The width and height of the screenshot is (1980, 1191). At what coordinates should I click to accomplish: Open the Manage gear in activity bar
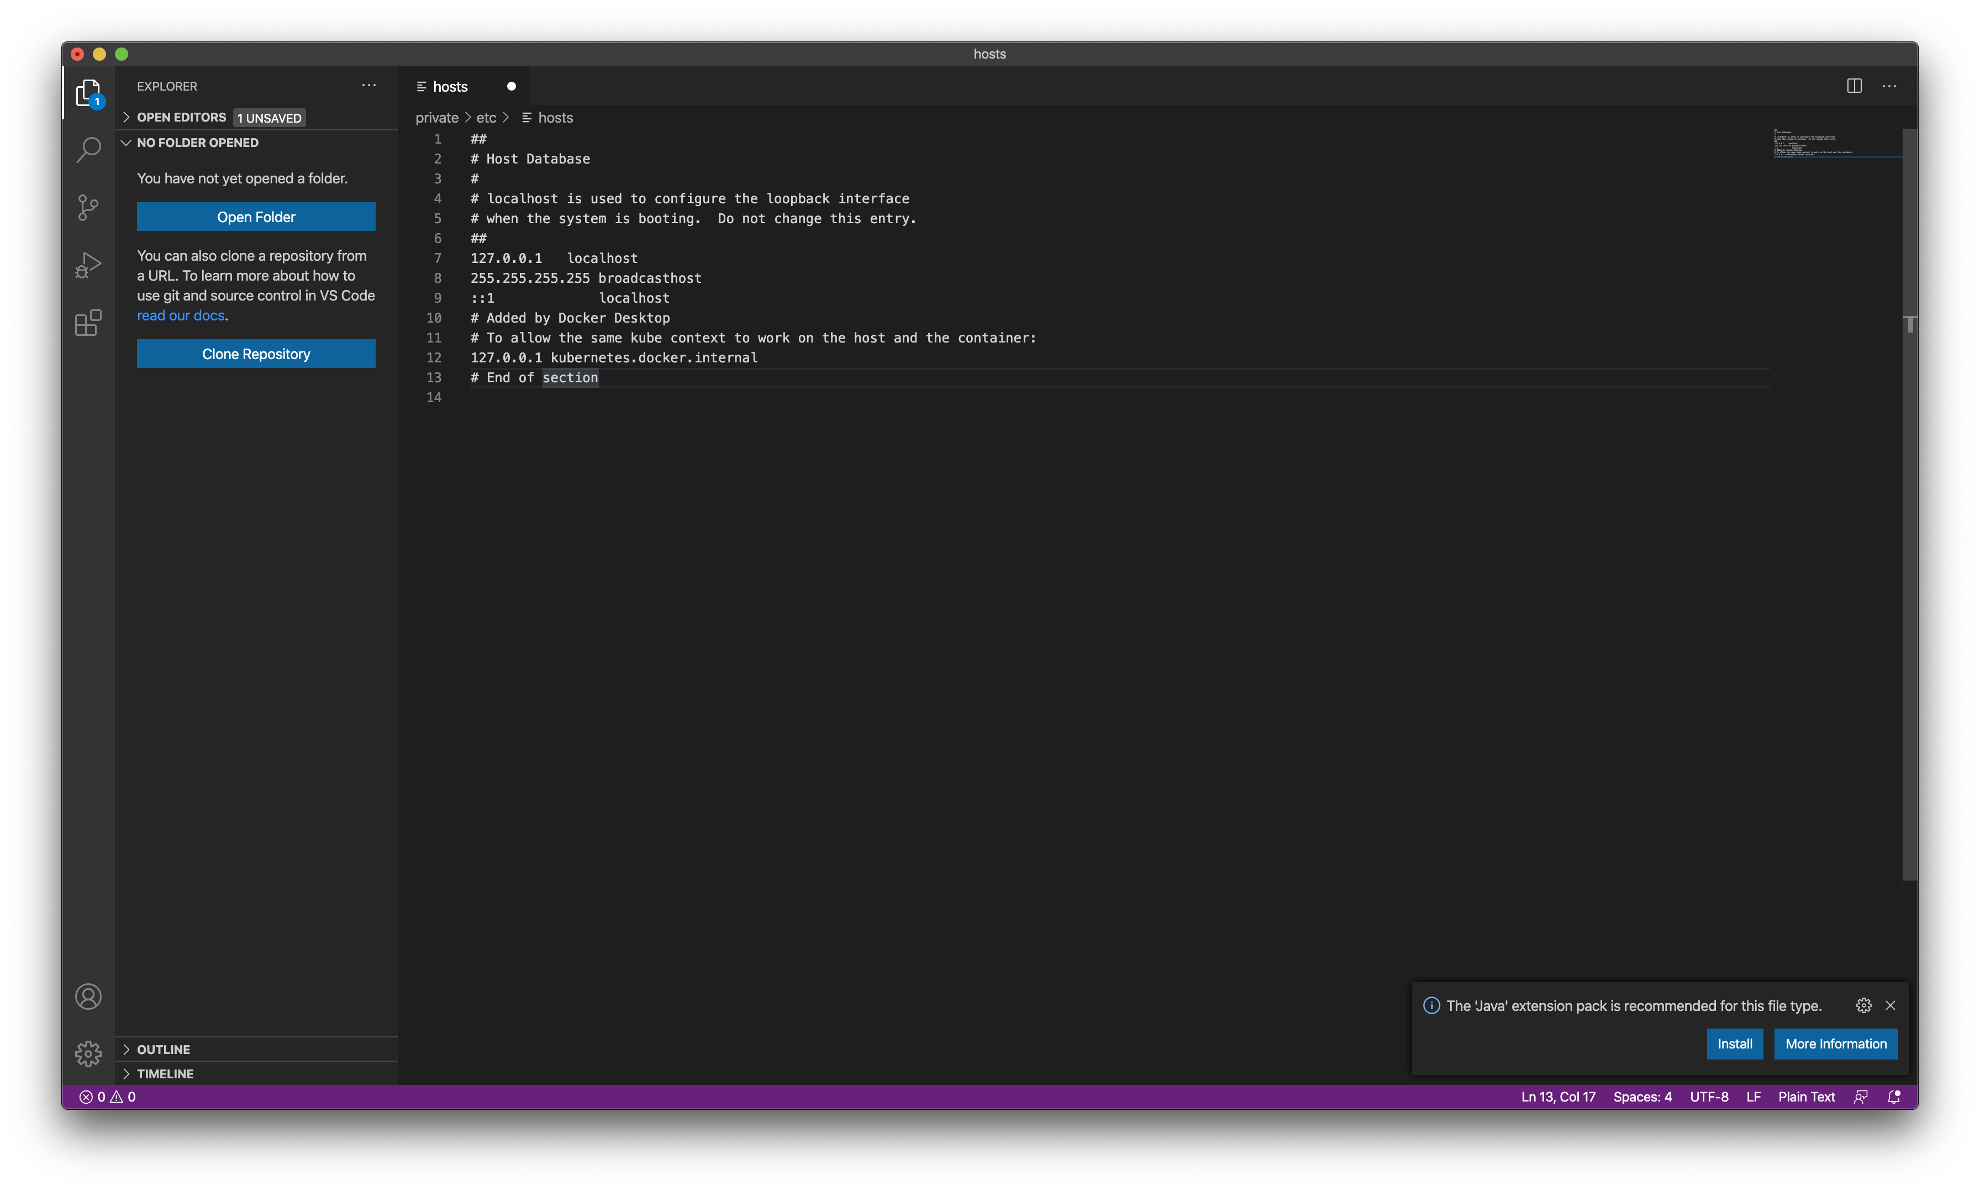click(88, 1053)
